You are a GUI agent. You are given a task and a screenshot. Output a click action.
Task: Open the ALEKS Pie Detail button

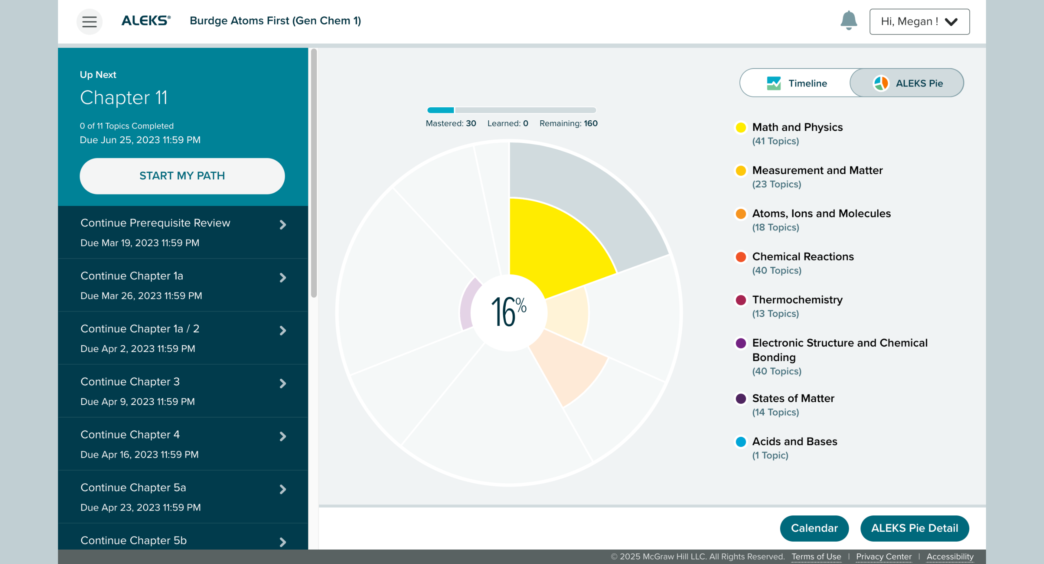pyautogui.click(x=914, y=528)
